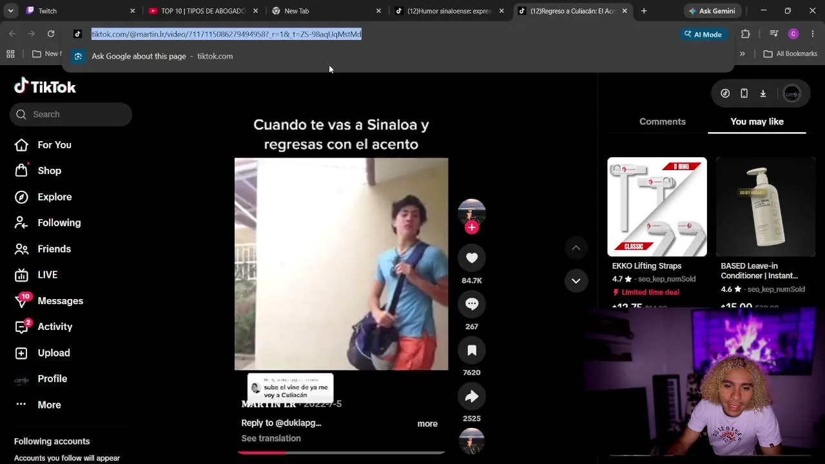Screen dimensions: 825x464
Task: Click See translation under caption
Action: [271, 438]
